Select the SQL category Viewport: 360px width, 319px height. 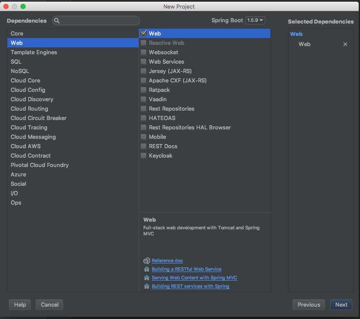point(73,61)
